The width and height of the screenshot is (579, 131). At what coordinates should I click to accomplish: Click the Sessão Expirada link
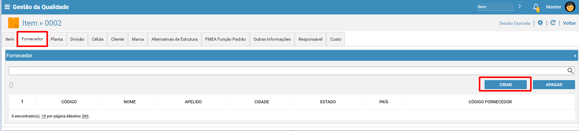(514, 23)
